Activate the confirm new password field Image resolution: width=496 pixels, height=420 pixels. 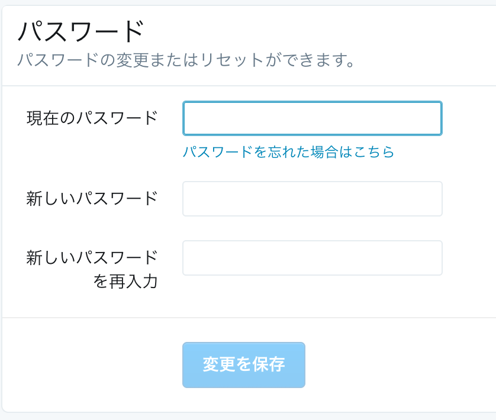pos(312,258)
